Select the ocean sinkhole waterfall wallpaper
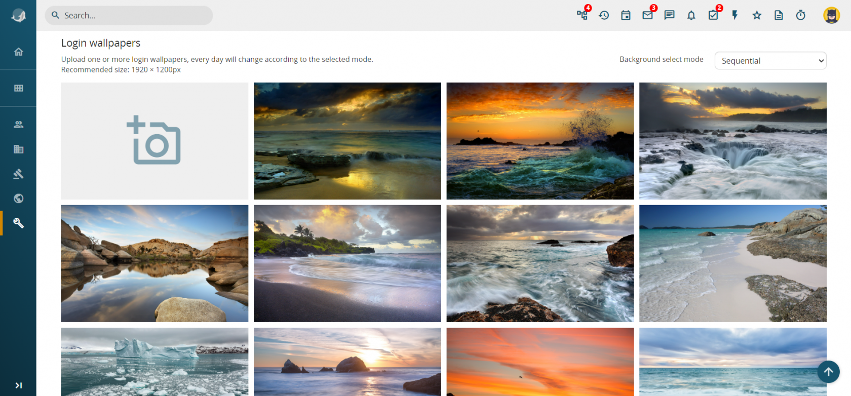The image size is (851, 396). click(x=733, y=141)
